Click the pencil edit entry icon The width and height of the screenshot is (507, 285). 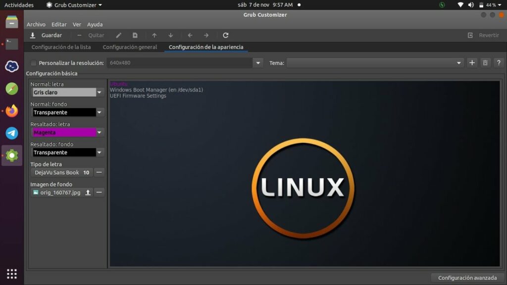pyautogui.click(x=118, y=35)
